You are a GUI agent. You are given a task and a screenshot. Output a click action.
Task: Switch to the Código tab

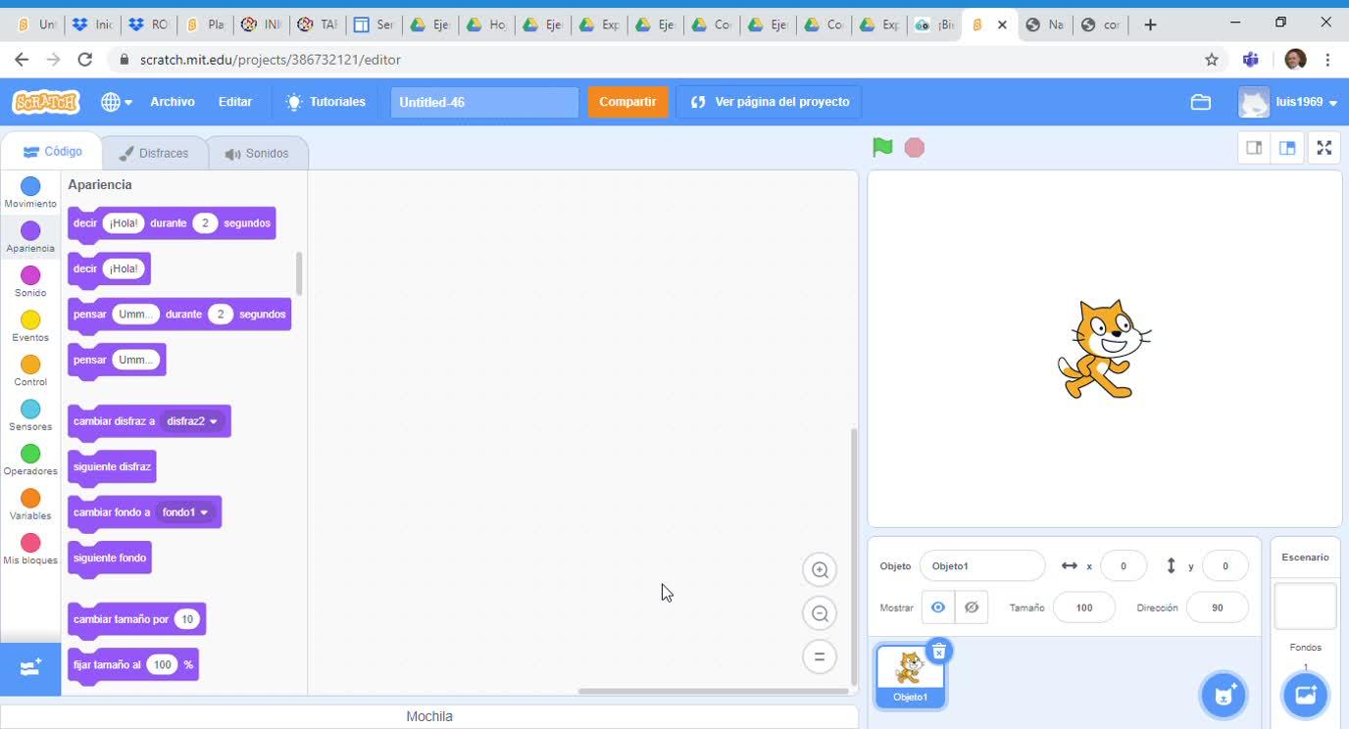52,152
